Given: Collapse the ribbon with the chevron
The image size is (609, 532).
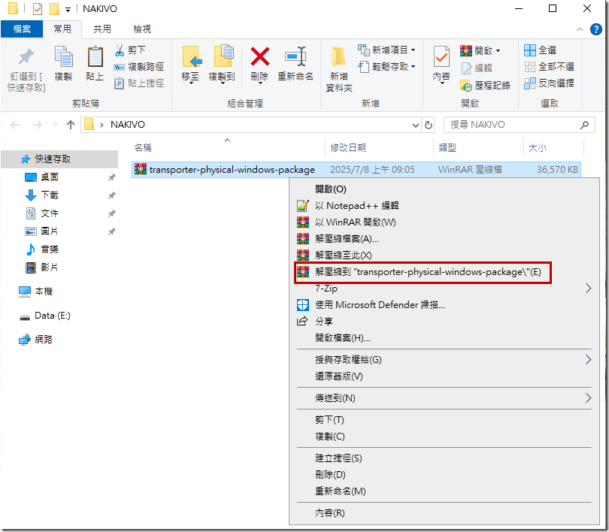Looking at the screenshot, I should pos(580,29).
